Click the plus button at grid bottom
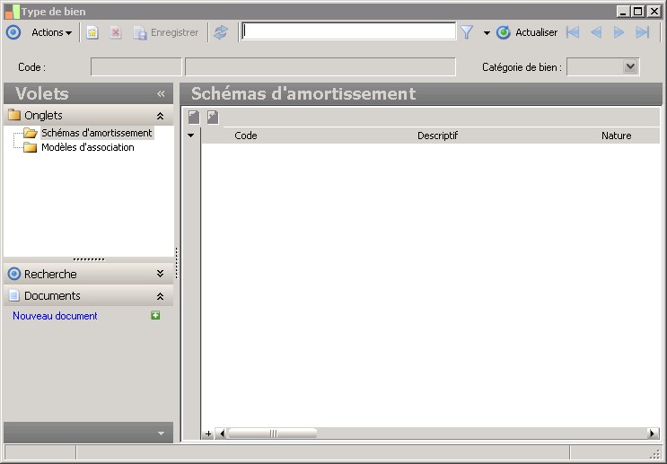The width and height of the screenshot is (667, 464). click(208, 433)
